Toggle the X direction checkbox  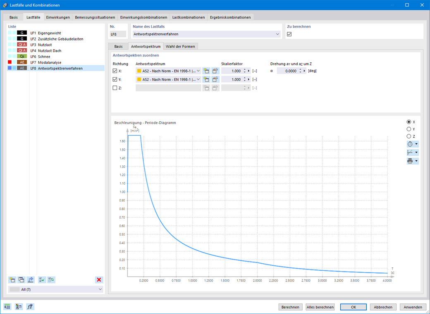click(115, 71)
